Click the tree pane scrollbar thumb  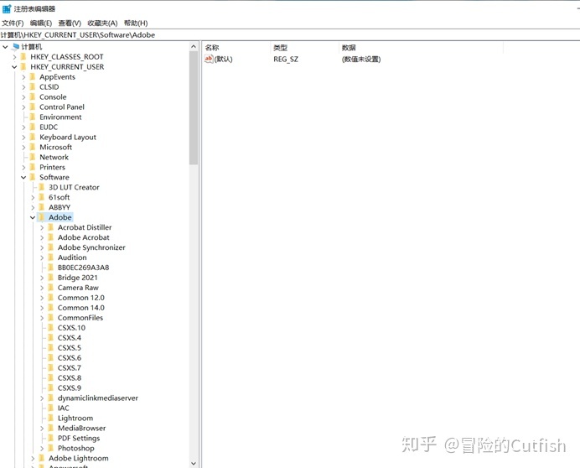click(x=194, y=107)
